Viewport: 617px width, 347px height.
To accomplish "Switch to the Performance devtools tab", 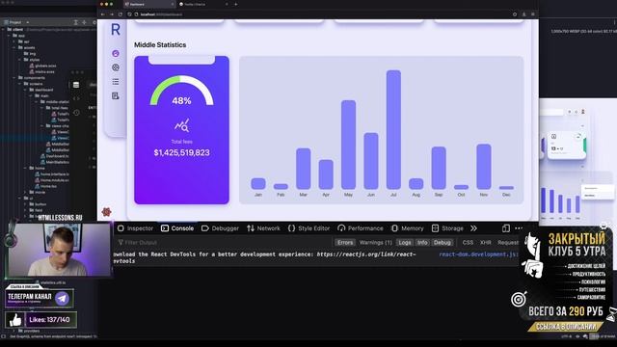I will pos(361,228).
